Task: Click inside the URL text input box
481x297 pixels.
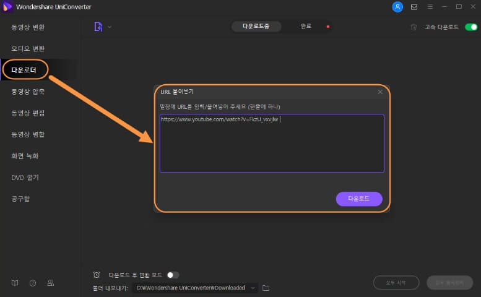Action: pos(272,143)
